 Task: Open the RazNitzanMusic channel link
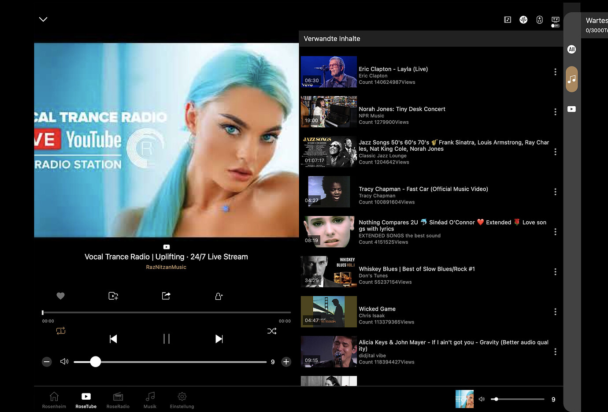tap(166, 267)
